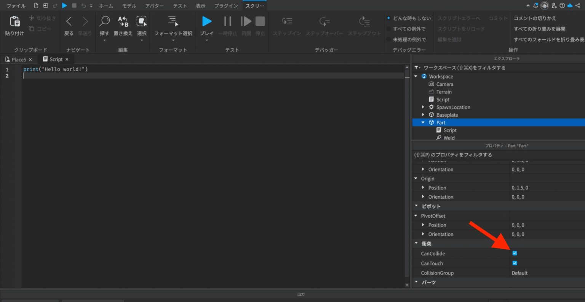Collapse the Origin property section

point(416,178)
